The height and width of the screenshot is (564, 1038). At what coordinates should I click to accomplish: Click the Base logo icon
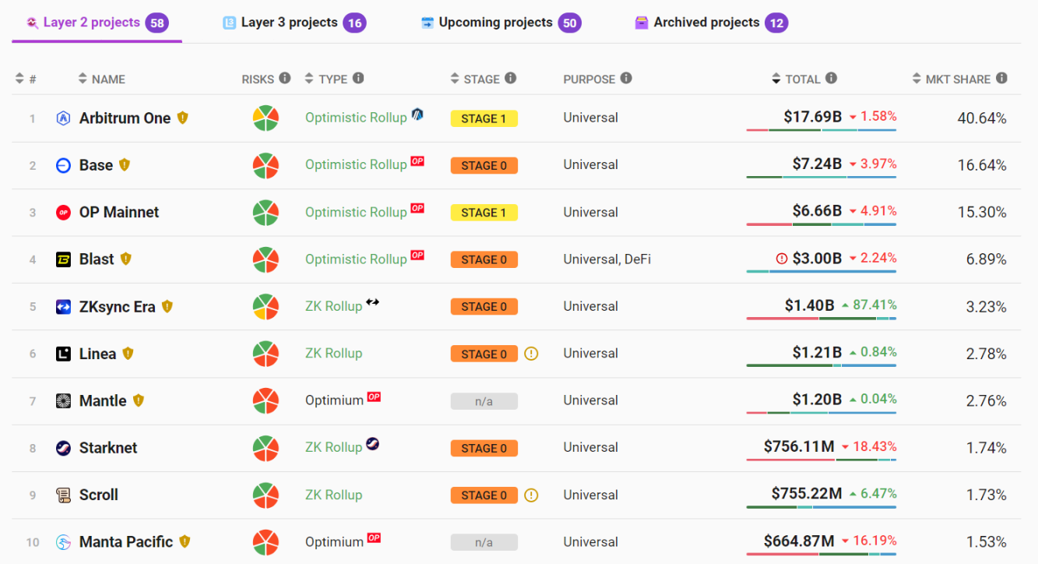pos(64,165)
